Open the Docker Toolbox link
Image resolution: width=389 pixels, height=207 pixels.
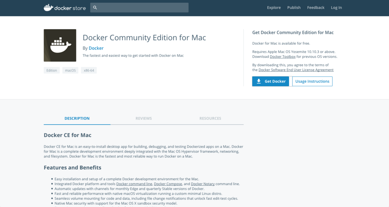pos(283,57)
